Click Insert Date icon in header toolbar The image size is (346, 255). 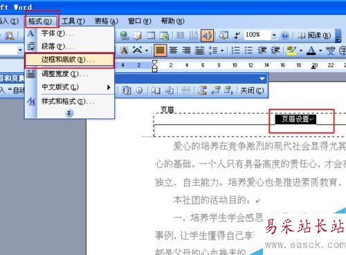pyautogui.click(x=127, y=90)
